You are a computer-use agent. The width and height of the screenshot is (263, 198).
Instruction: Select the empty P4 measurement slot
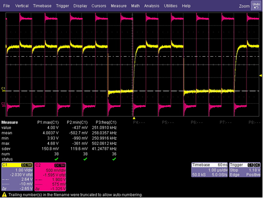pos(139,123)
